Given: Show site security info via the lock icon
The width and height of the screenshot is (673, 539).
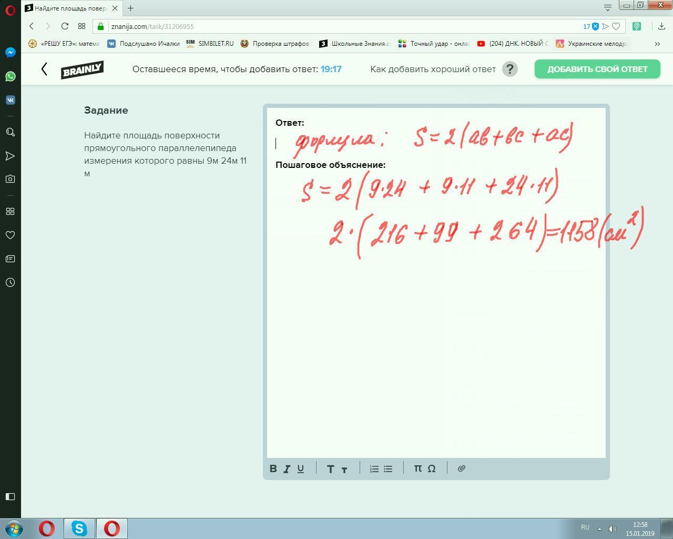Looking at the screenshot, I should coord(101,26).
